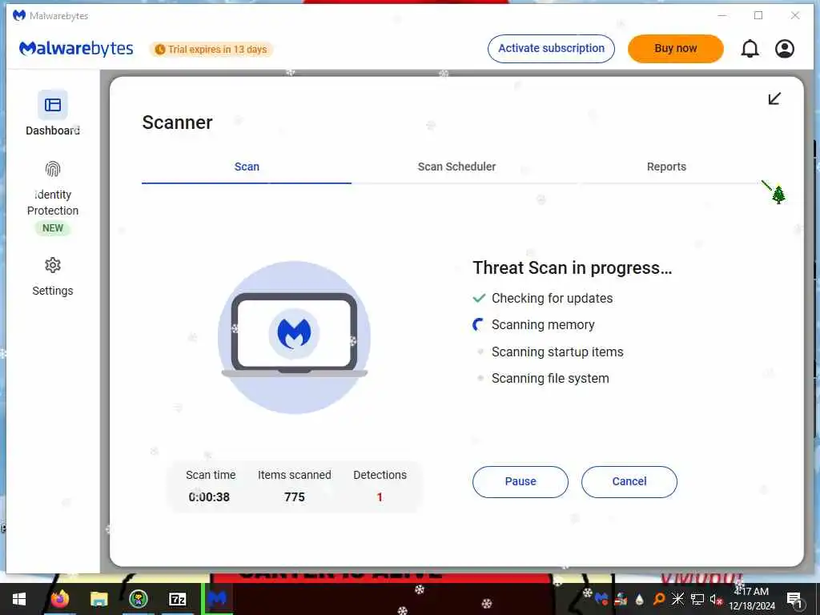Click the snowflake asterisk tray icon
This screenshot has width=820, height=615.
[x=677, y=599]
